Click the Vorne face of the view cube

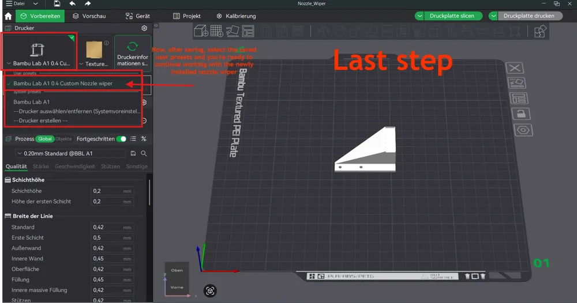click(177, 287)
